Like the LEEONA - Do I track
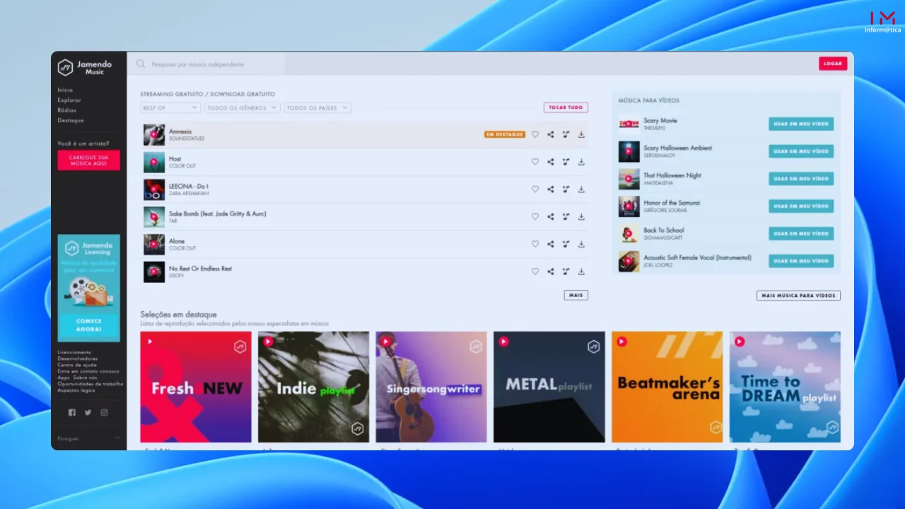The width and height of the screenshot is (905, 509). point(535,189)
